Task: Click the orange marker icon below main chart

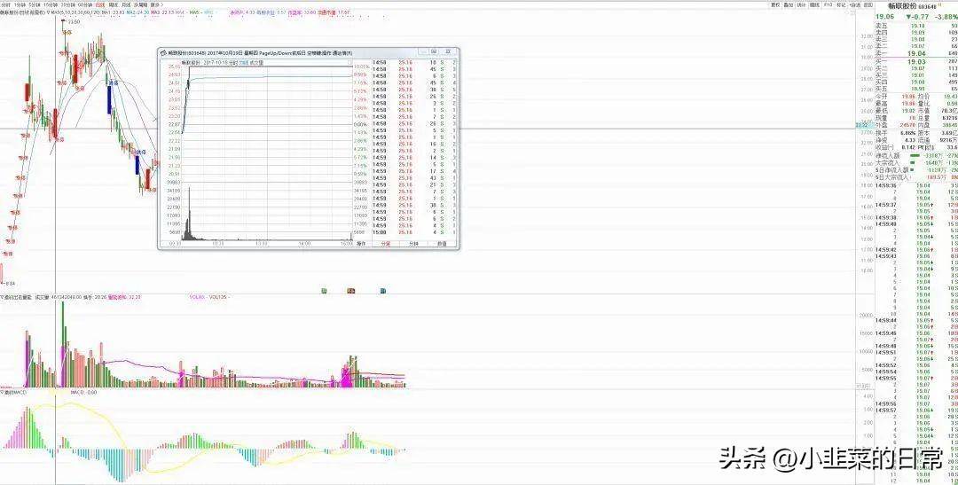Action: (x=350, y=291)
